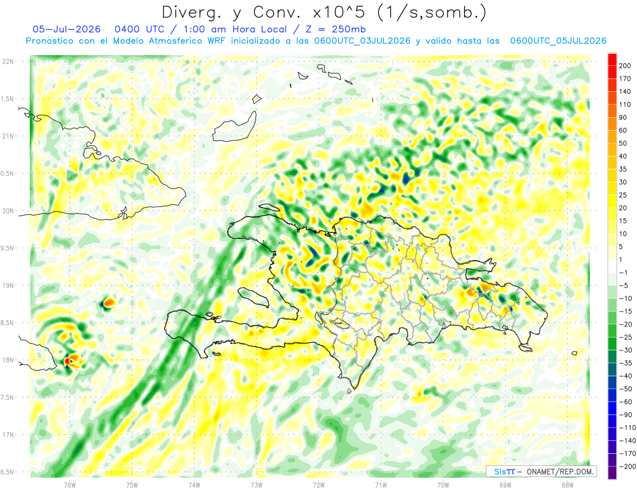This screenshot has height=492, width=637.
Task: Click the "76W" longitude label
Action: pyautogui.click(x=70, y=485)
